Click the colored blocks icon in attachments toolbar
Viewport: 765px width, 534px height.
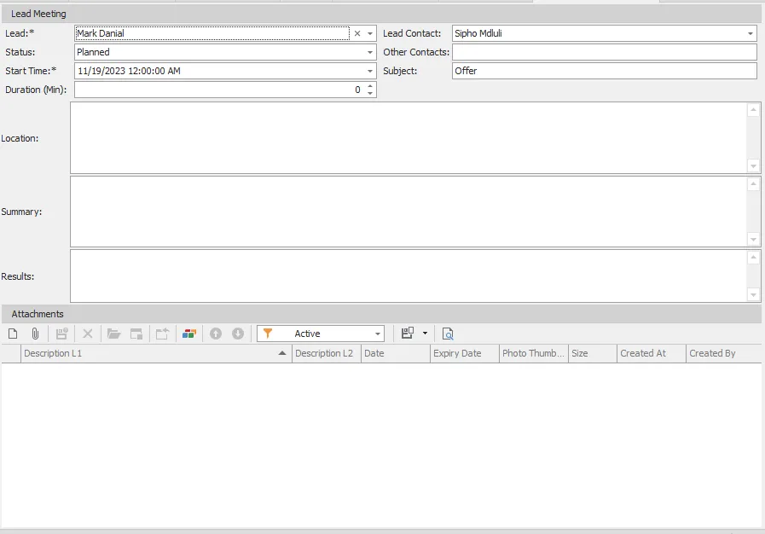[x=189, y=334]
